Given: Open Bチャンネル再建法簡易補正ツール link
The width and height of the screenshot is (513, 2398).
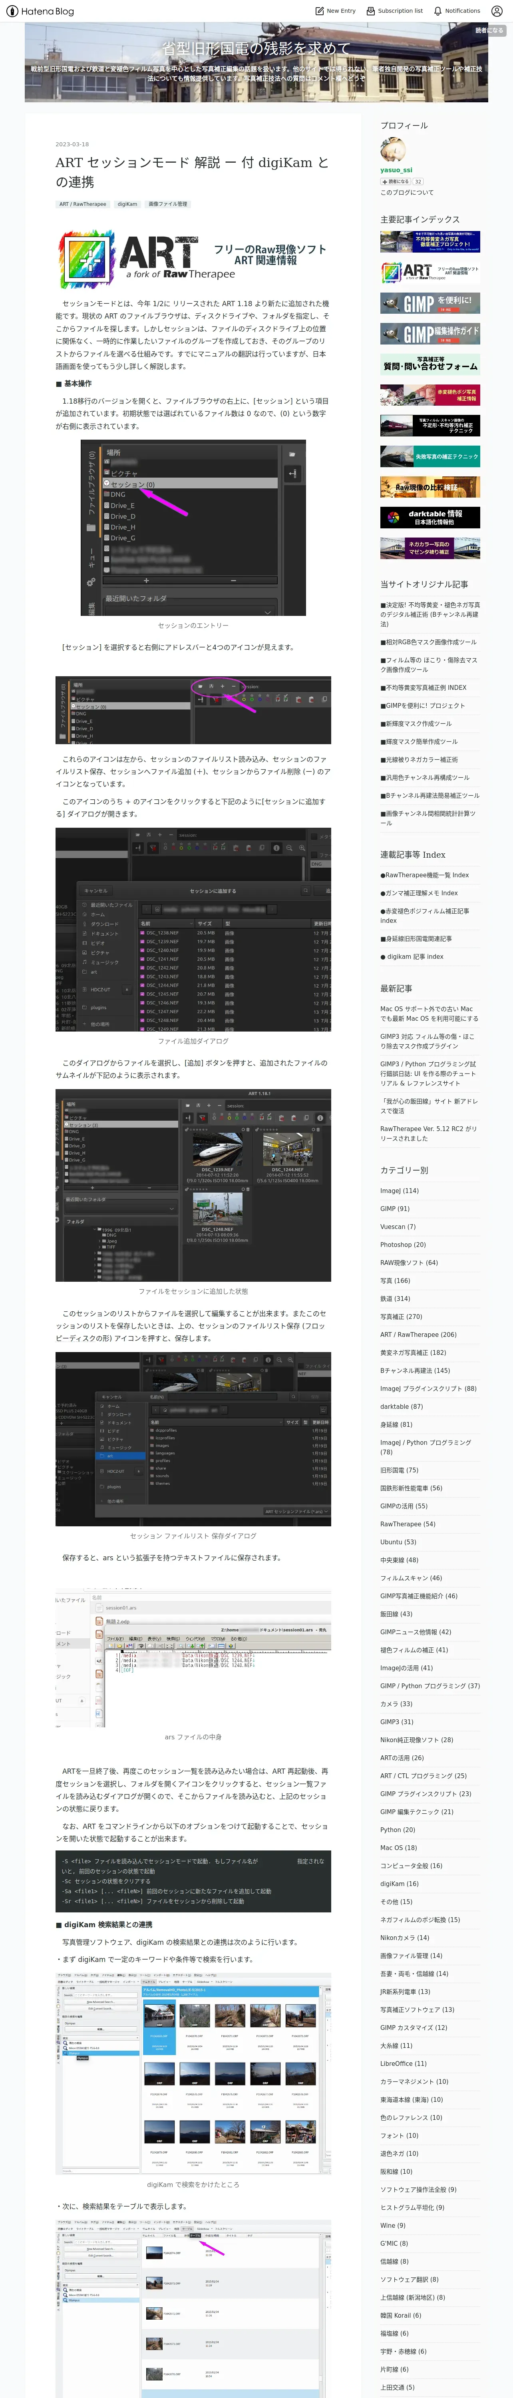Looking at the screenshot, I should pyautogui.click(x=430, y=796).
